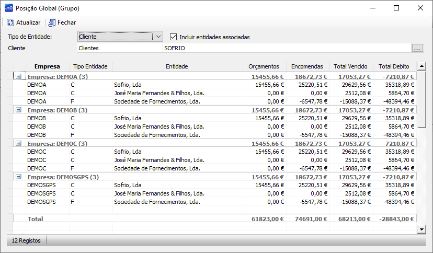Collapse the Empresa: DEMOA group
This screenshot has height=253, width=433.
point(18,76)
